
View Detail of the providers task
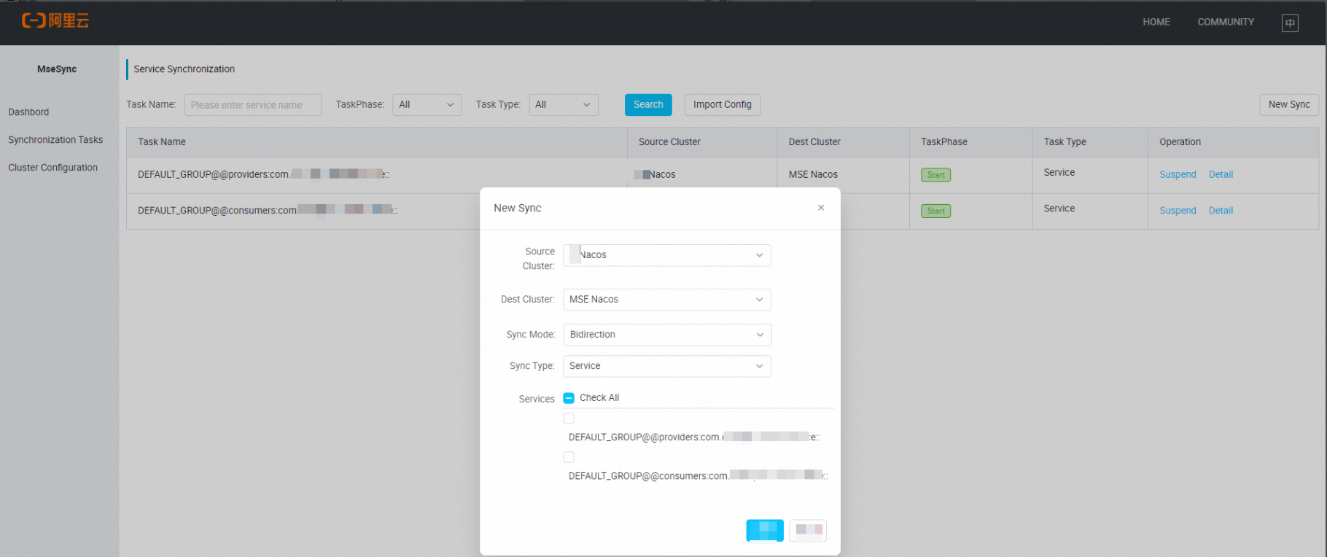click(1221, 174)
